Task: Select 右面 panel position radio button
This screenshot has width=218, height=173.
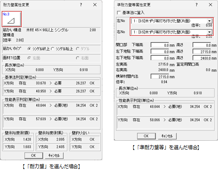Action: coord(78,58)
